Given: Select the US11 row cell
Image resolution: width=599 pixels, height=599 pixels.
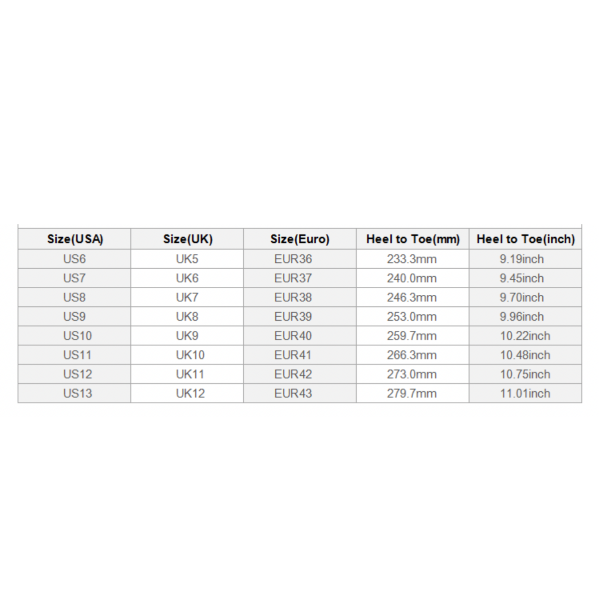Looking at the screenshot, I should click(77, 355).
